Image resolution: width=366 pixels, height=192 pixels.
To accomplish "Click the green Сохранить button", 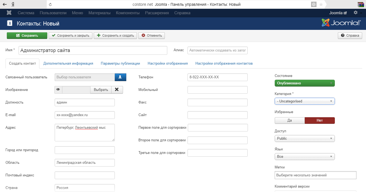I will click(27, 36).
